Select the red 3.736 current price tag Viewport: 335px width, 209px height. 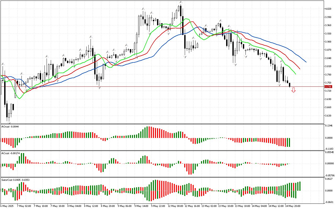click(x=328, y=87)
